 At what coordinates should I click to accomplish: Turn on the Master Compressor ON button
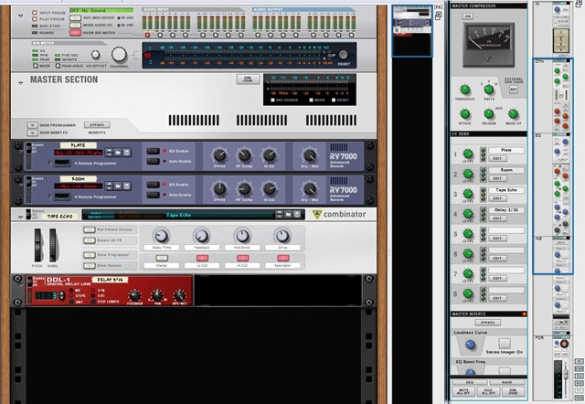[467, 16]
